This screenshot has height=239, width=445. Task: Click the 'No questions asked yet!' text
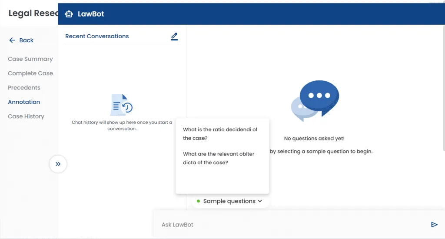click(314, 139)
